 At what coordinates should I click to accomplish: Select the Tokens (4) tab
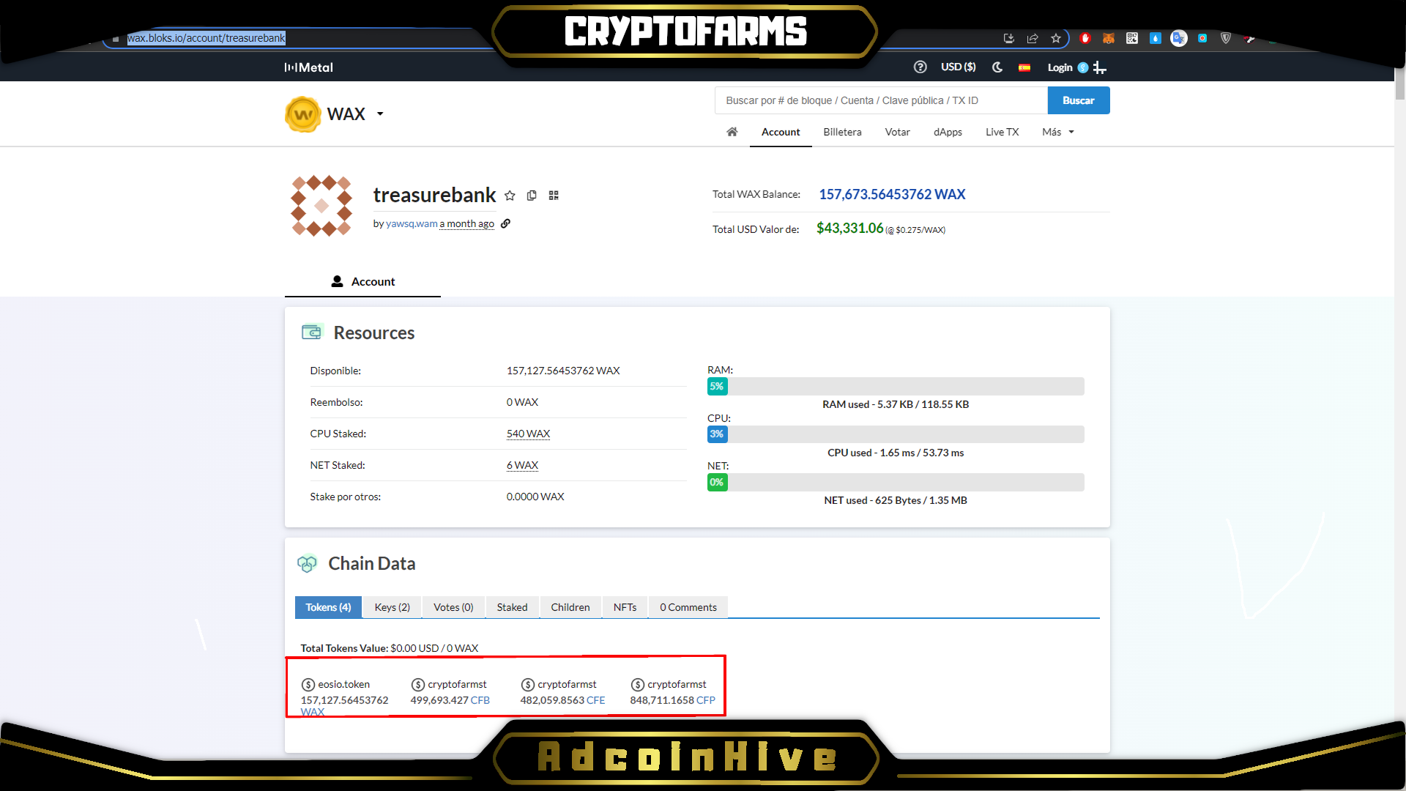(328, 607)
